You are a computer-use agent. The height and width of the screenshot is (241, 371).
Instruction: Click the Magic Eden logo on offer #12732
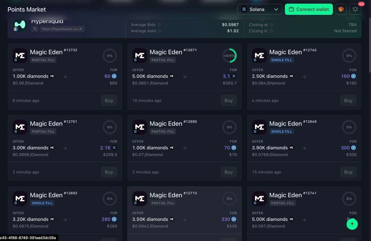[20, 56]
